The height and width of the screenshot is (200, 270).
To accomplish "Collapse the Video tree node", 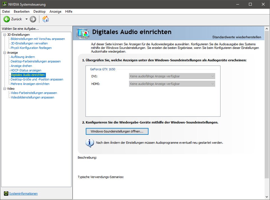I will coord(5,89).
